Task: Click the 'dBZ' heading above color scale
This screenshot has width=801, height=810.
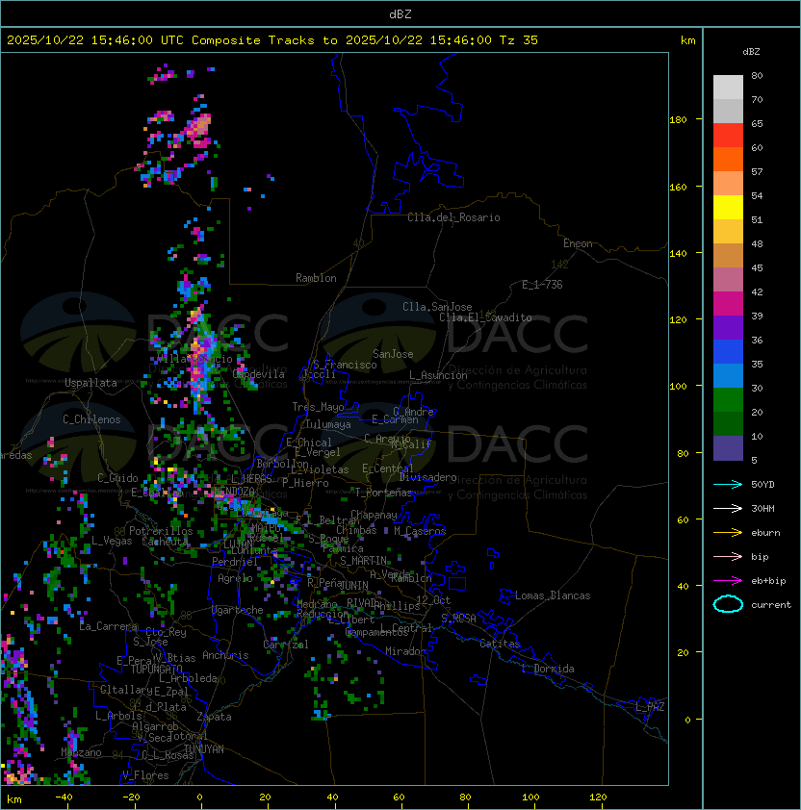Action: 751,52
